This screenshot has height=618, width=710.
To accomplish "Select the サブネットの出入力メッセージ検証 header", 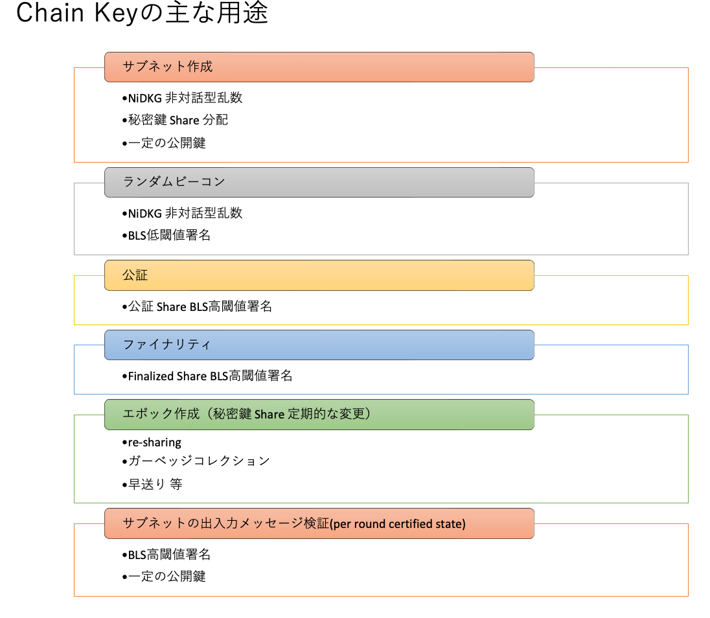I will (319, 523).
